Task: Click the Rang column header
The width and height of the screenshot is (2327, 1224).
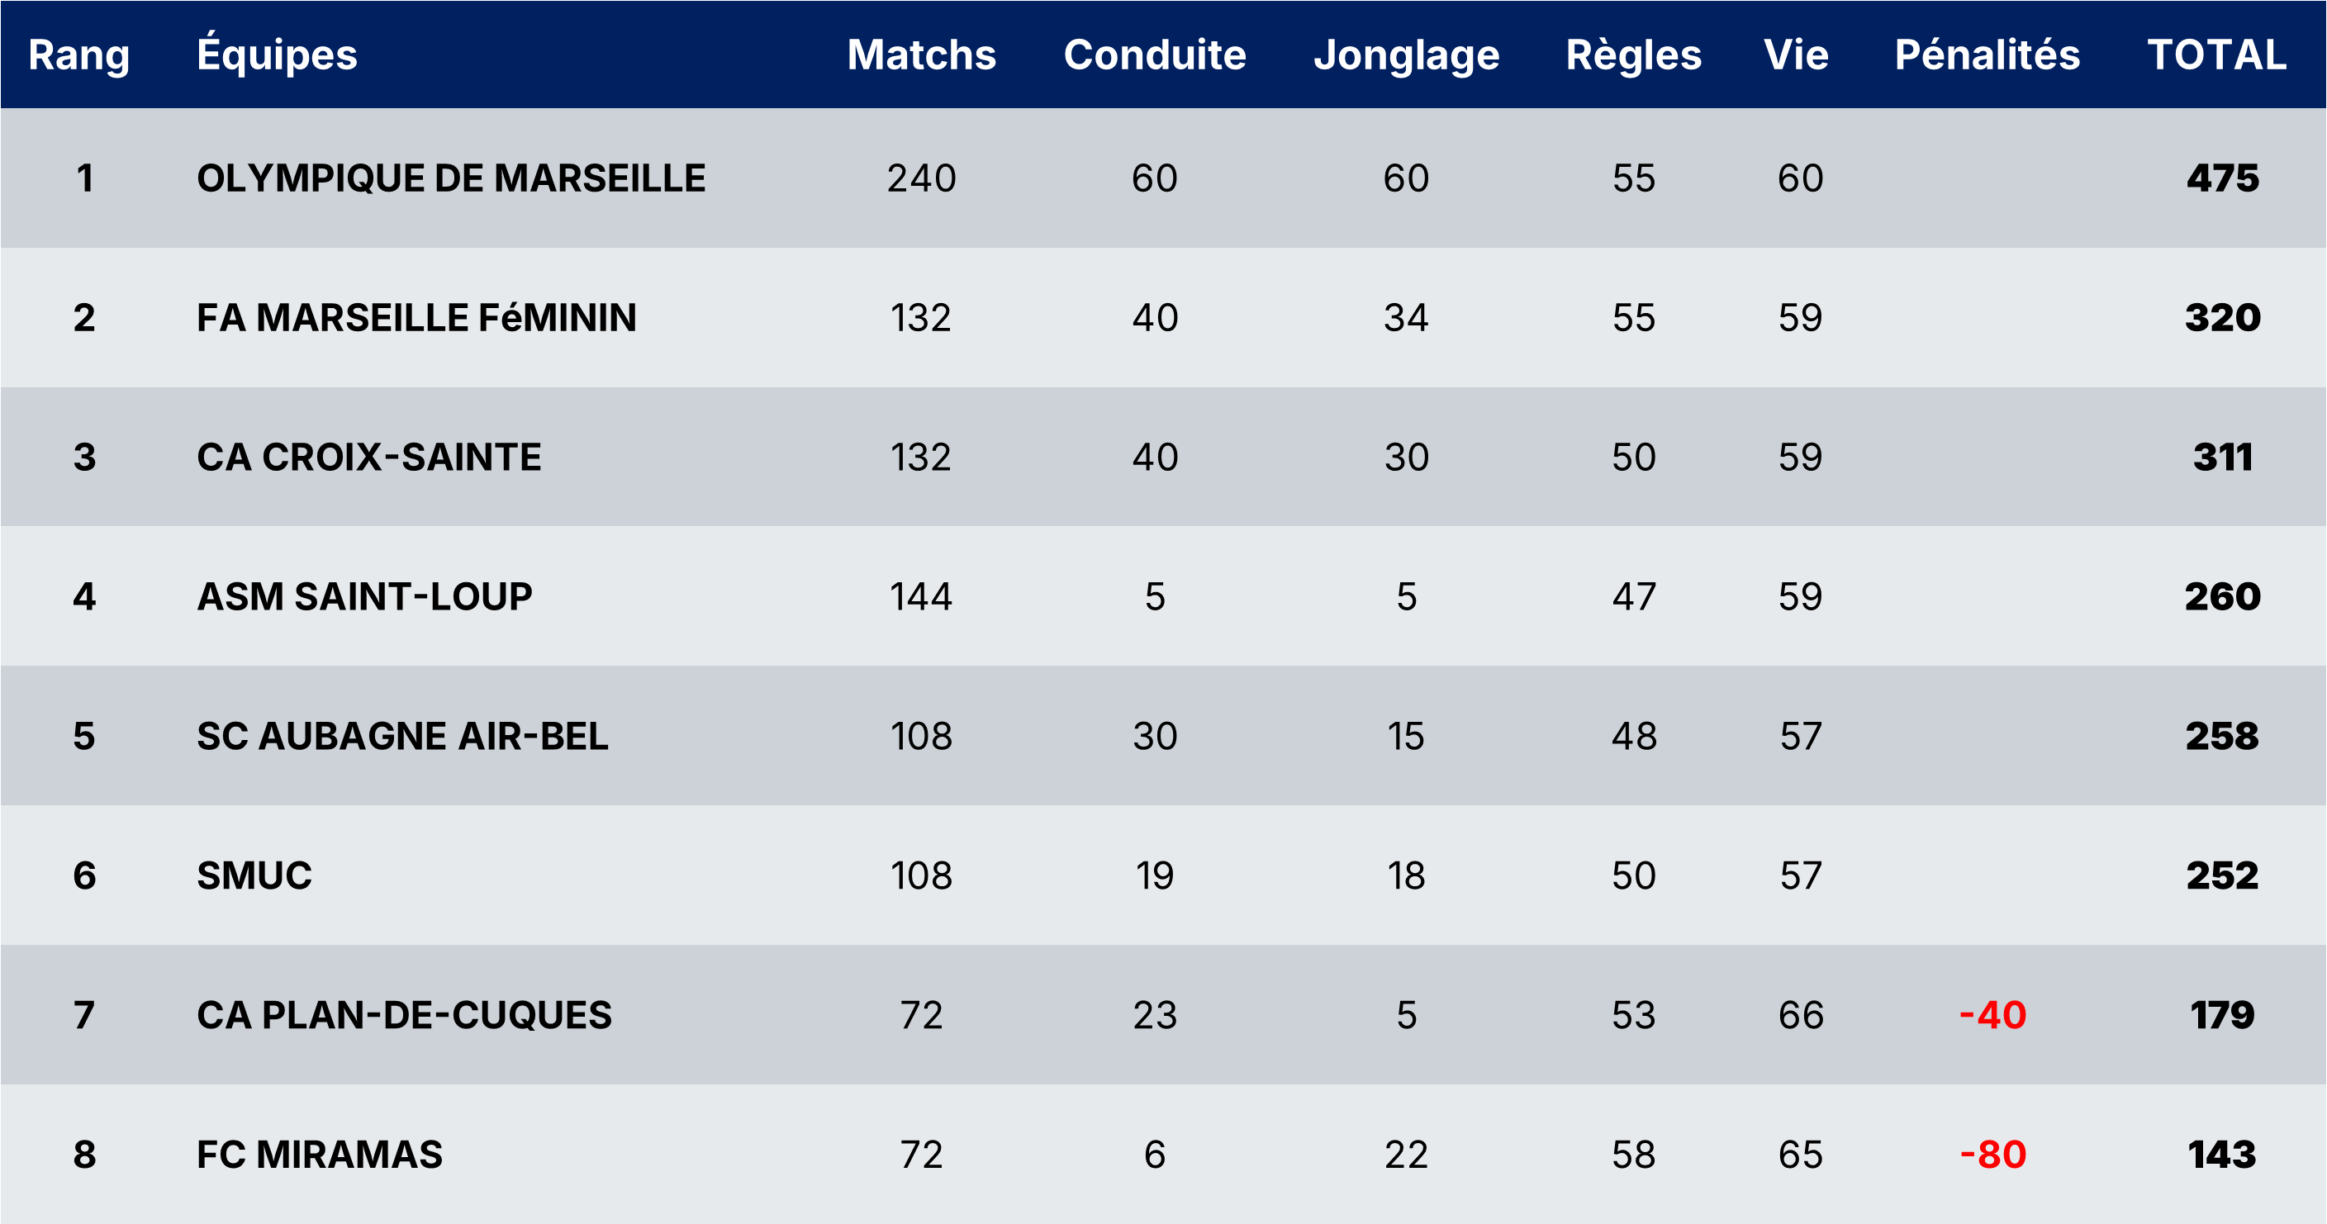Action: click(79, 55)
